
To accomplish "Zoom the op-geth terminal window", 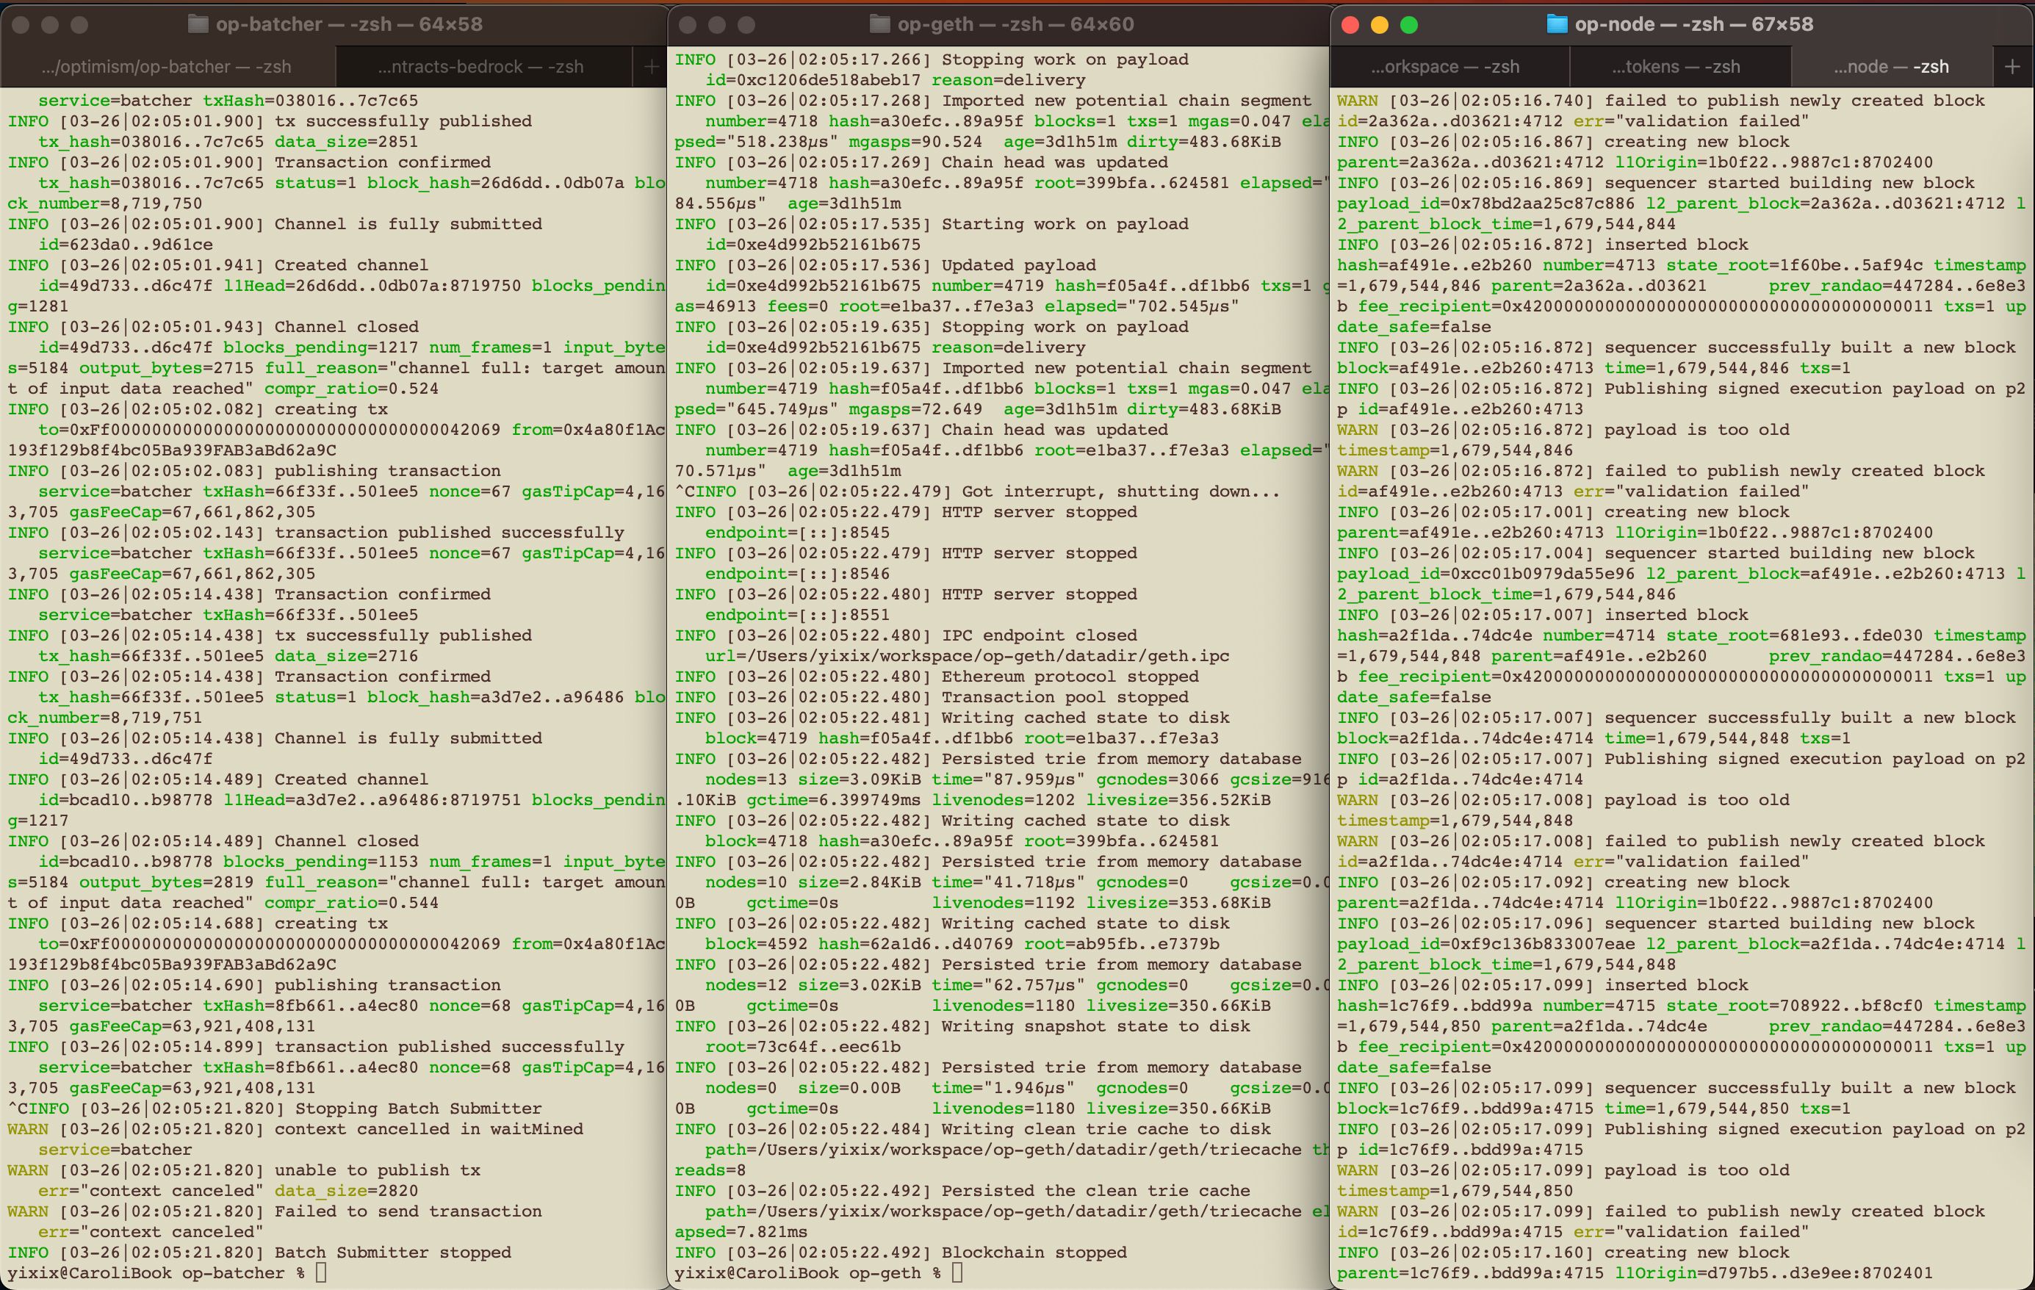I will [x=746, y=24].
